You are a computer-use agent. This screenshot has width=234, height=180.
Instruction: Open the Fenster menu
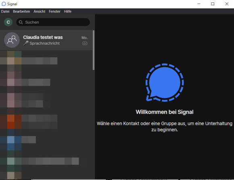[54, 11]
